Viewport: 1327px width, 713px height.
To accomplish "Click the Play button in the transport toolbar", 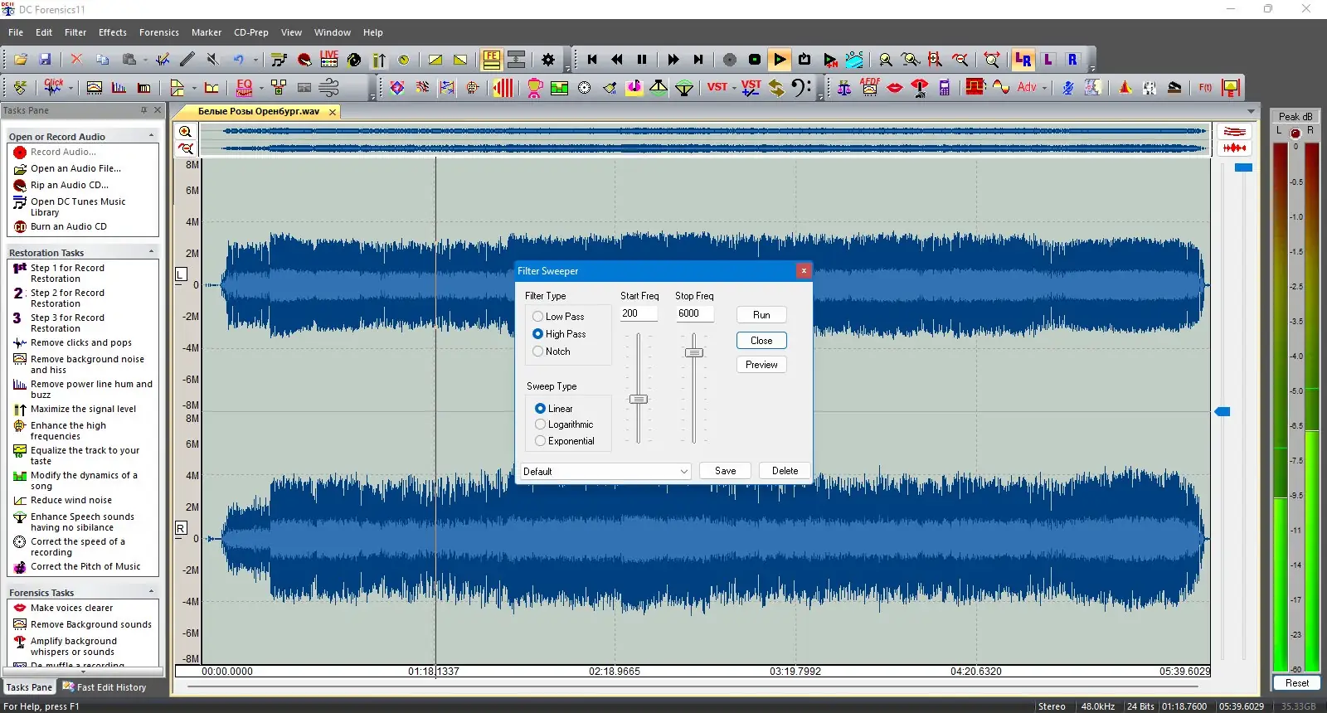I will pos(780,60).
